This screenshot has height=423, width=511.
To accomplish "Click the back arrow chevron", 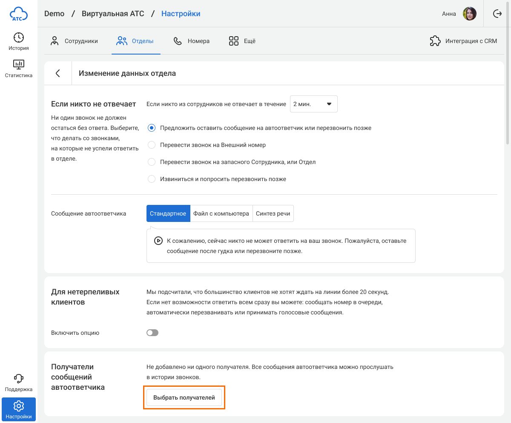I will point(58,73).
